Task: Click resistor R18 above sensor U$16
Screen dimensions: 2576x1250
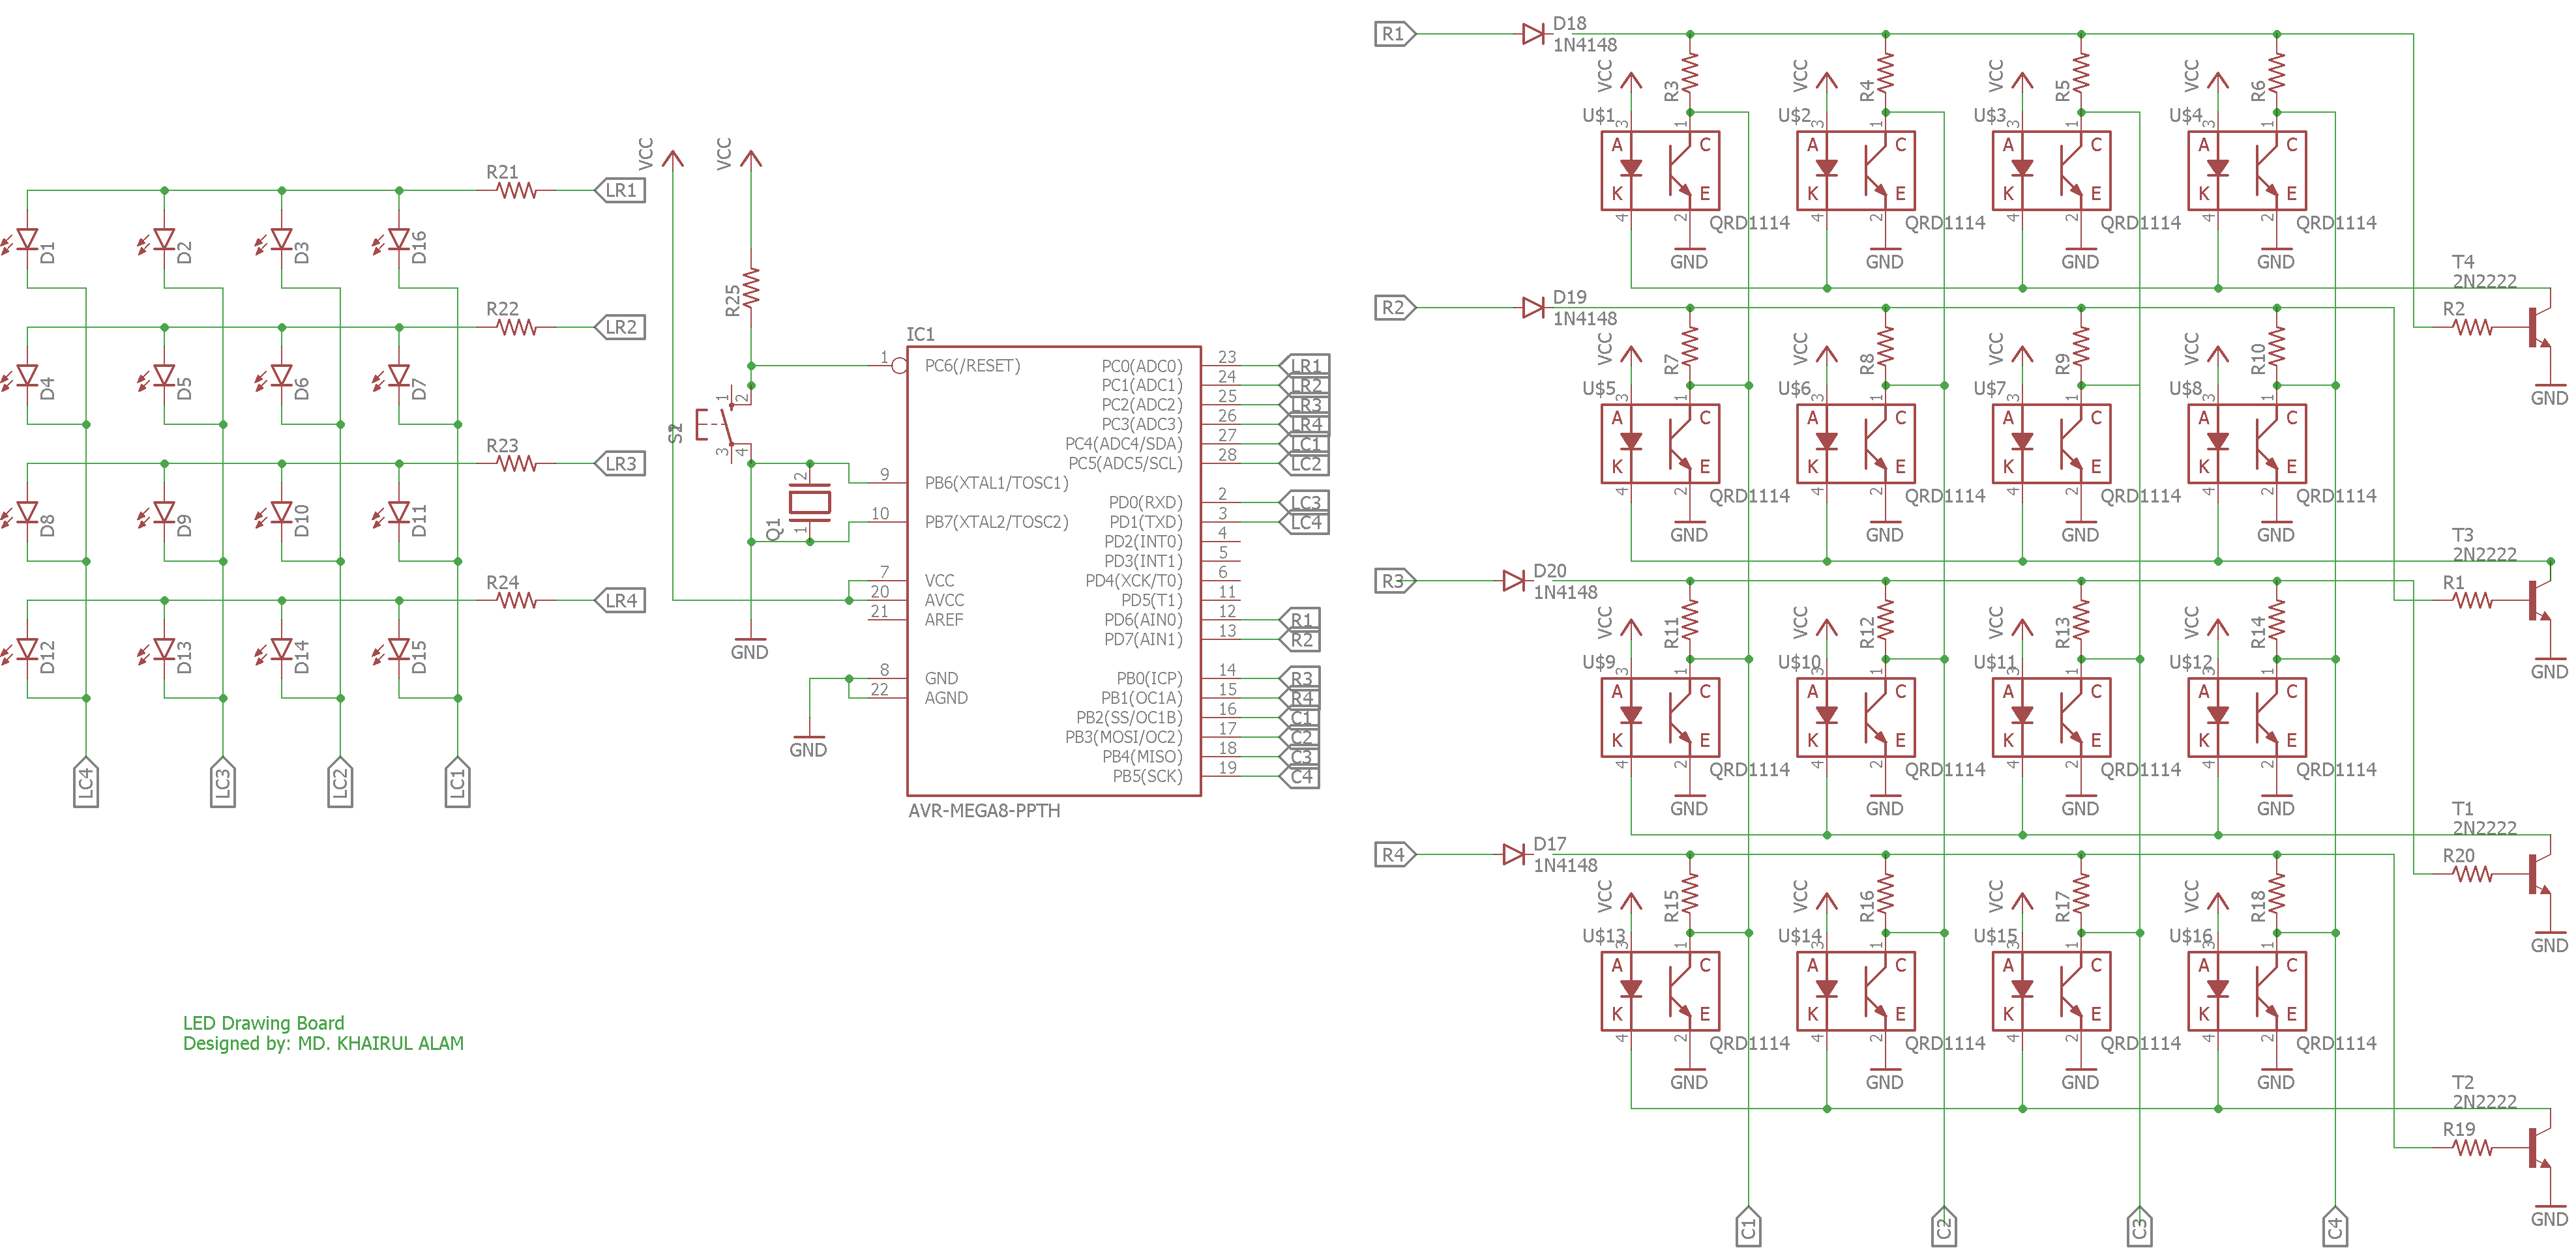Action: coord(2277,894)
